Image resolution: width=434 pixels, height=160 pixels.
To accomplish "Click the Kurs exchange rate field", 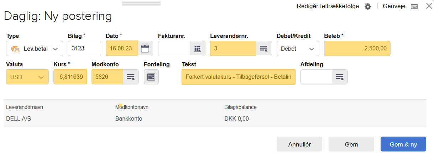I will 70,77.
